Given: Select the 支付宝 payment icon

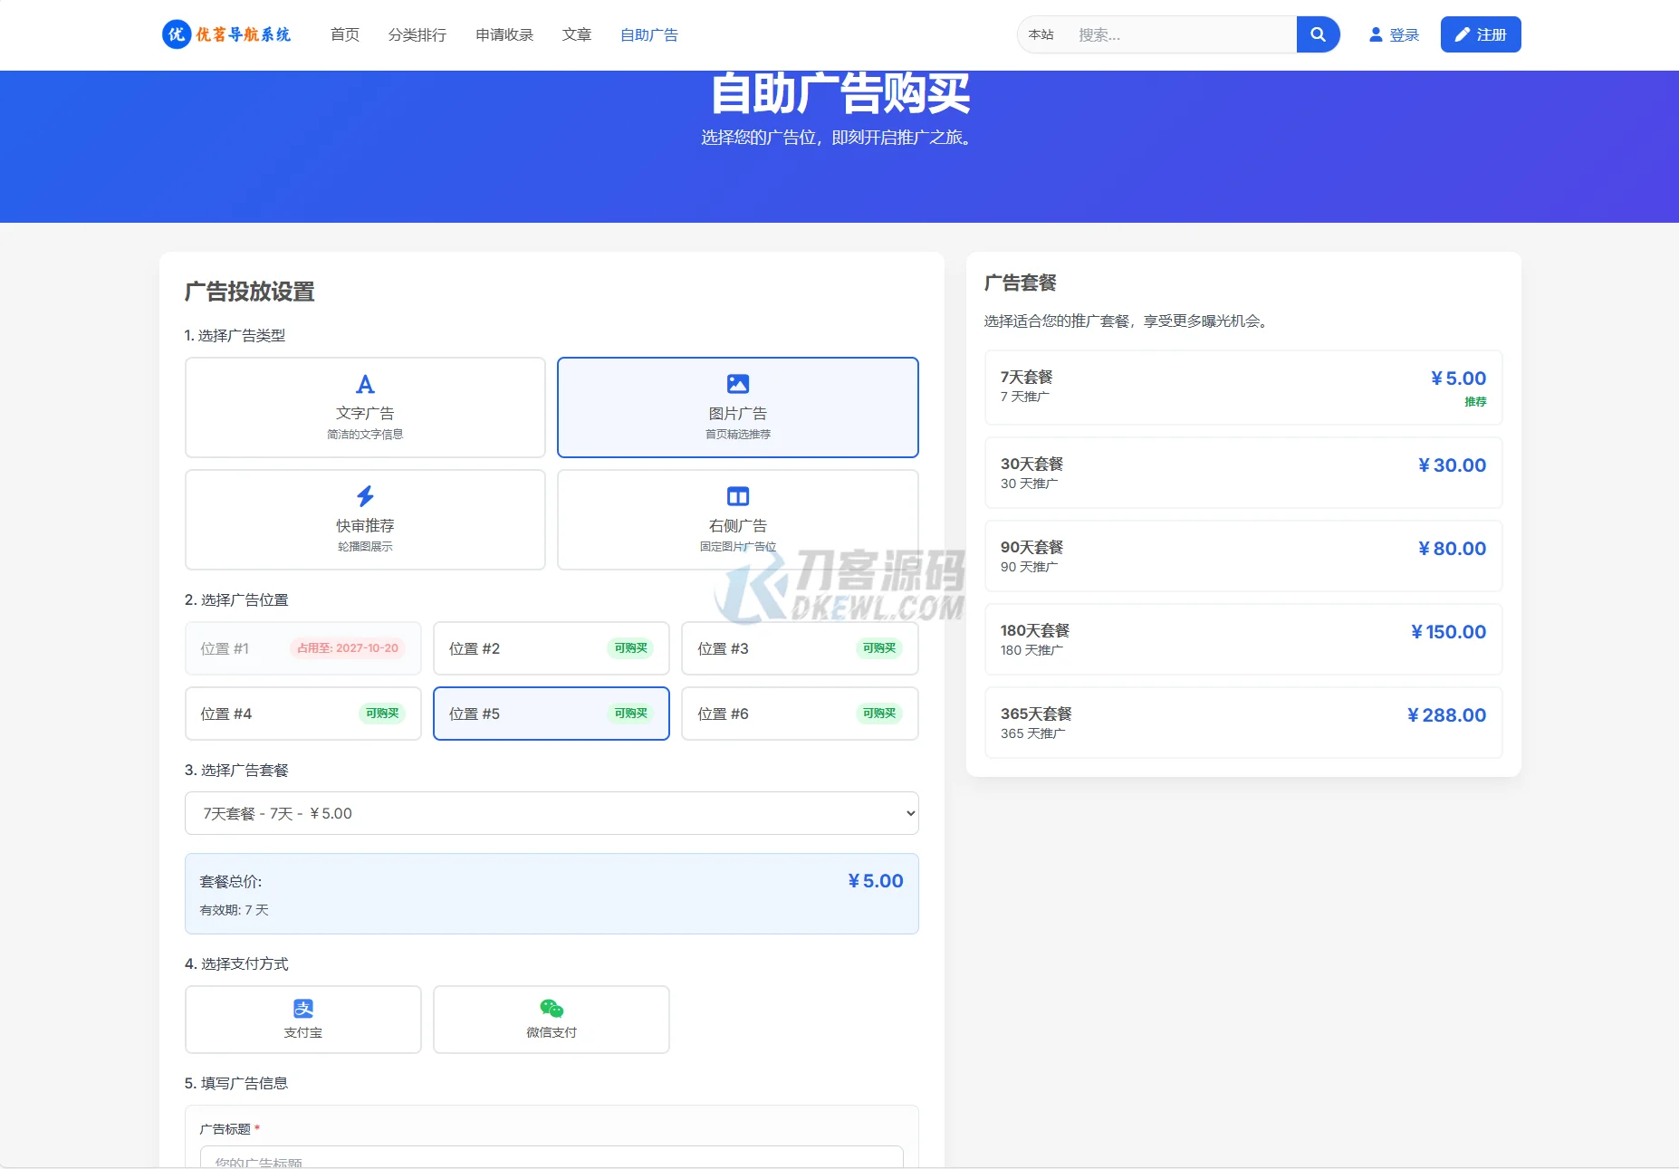Looking at the screenshot, I should tap(303, 1007).
